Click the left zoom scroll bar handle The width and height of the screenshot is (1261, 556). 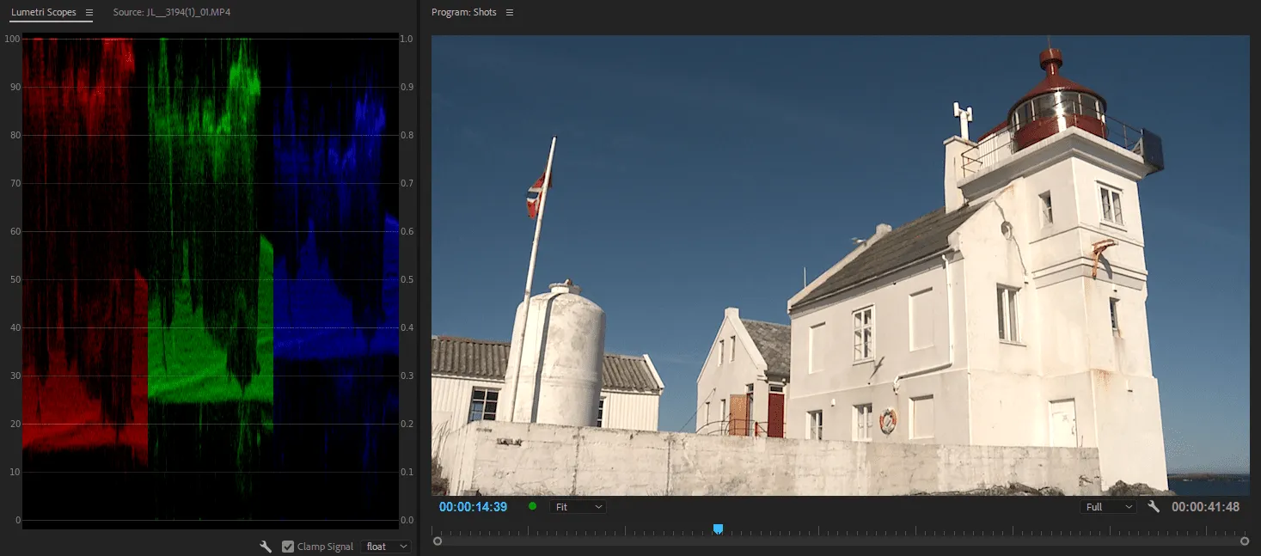point(438,541)
